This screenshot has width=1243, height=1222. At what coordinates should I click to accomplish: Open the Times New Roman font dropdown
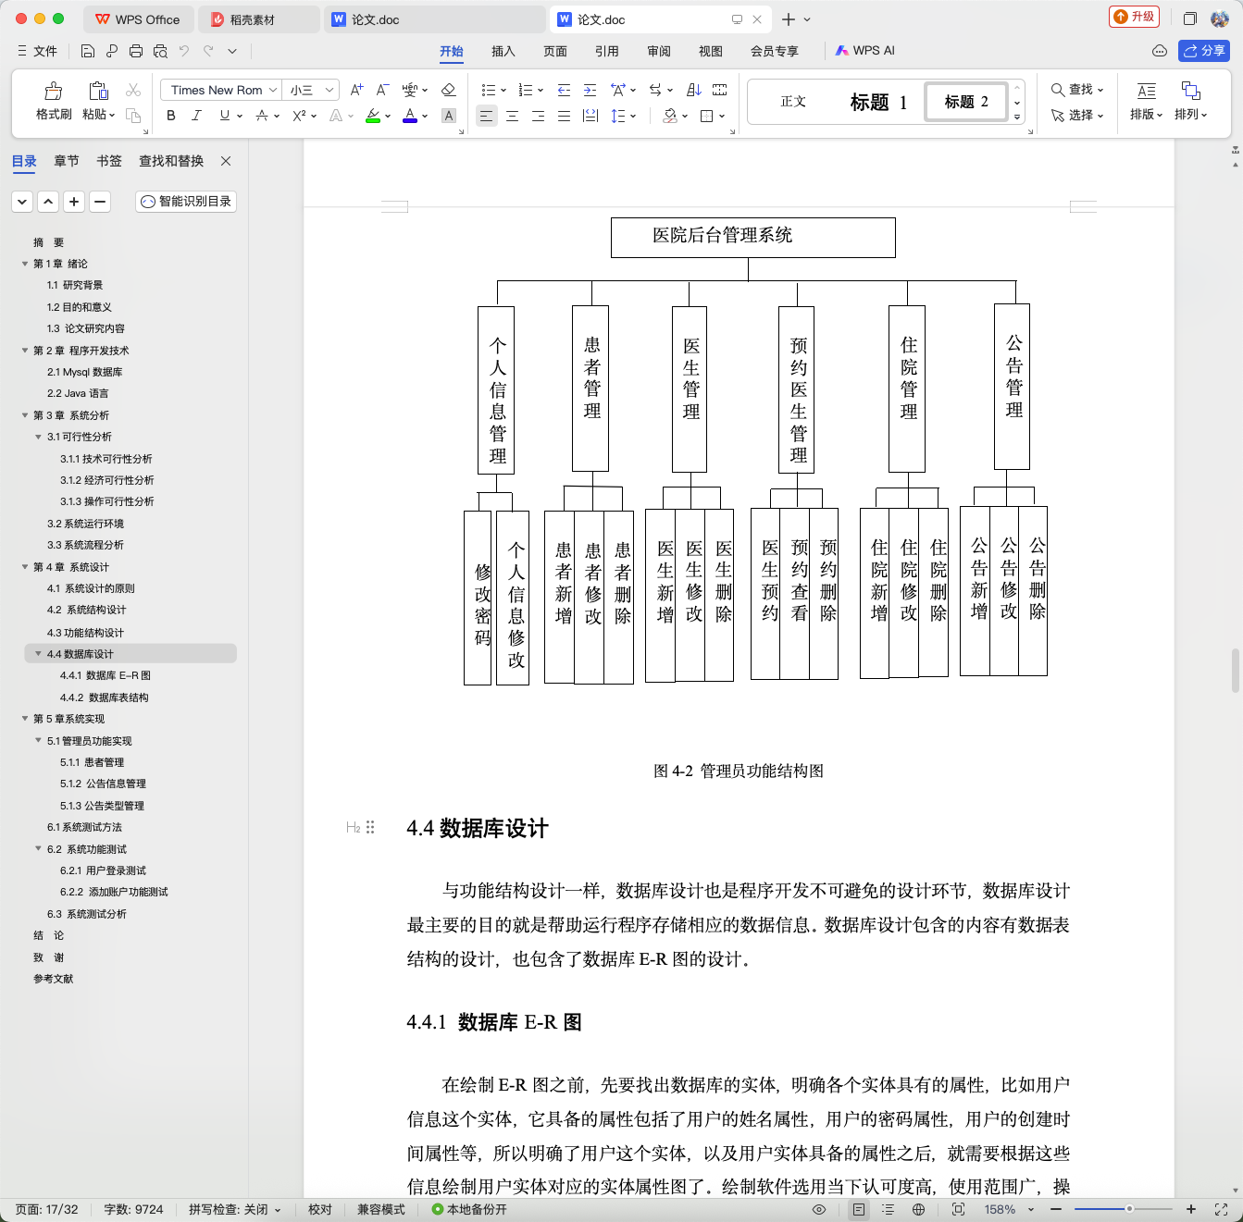pos(221,90)
